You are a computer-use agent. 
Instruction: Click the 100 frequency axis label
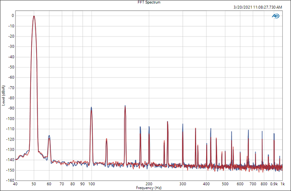[91, 184]
